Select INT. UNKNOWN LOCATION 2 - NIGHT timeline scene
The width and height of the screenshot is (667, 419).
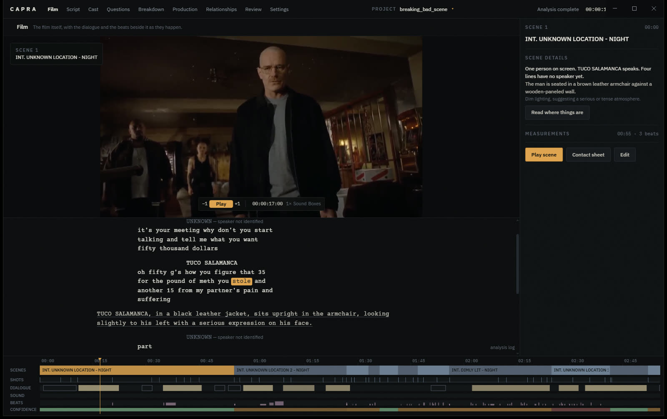(290, 370)
